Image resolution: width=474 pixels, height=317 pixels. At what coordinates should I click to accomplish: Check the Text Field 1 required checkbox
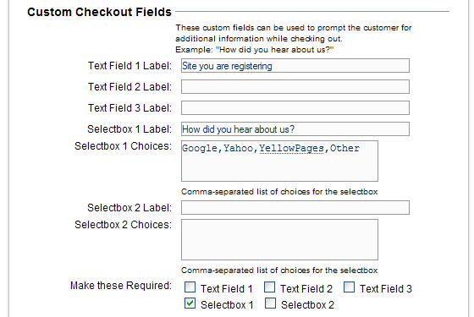coord(190,287)
